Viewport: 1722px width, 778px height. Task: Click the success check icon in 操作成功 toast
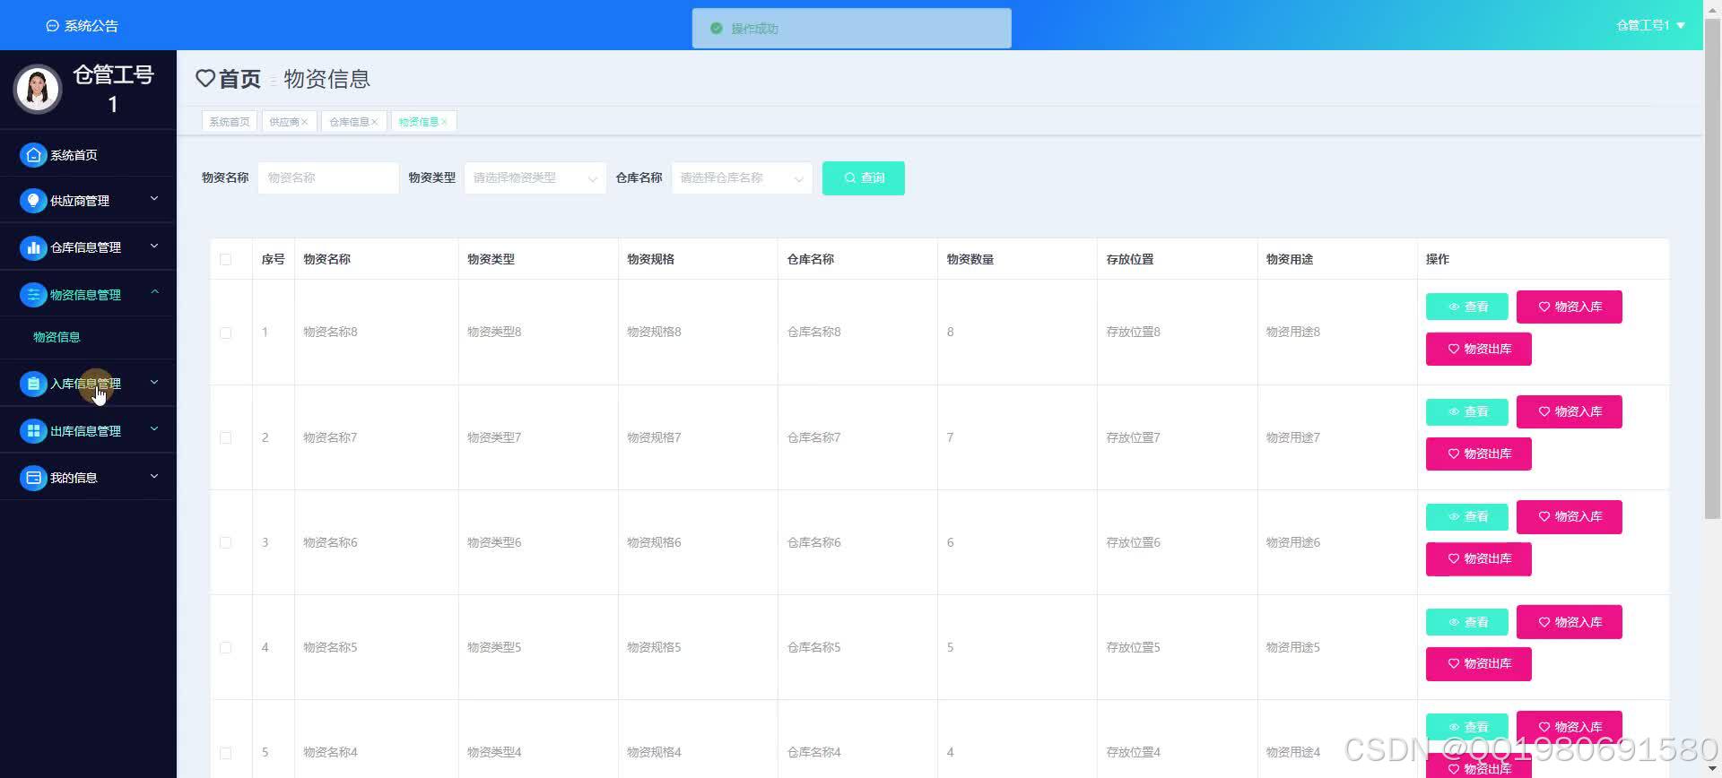click(717, 29)
